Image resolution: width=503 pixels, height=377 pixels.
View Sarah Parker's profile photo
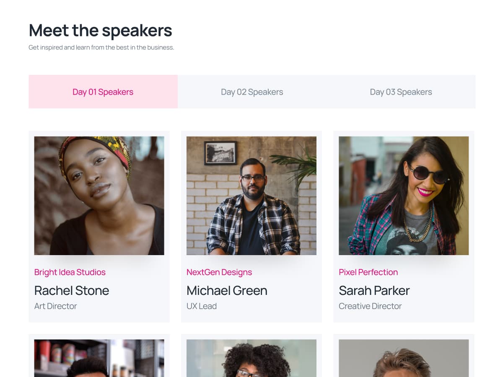coord(403,196)
